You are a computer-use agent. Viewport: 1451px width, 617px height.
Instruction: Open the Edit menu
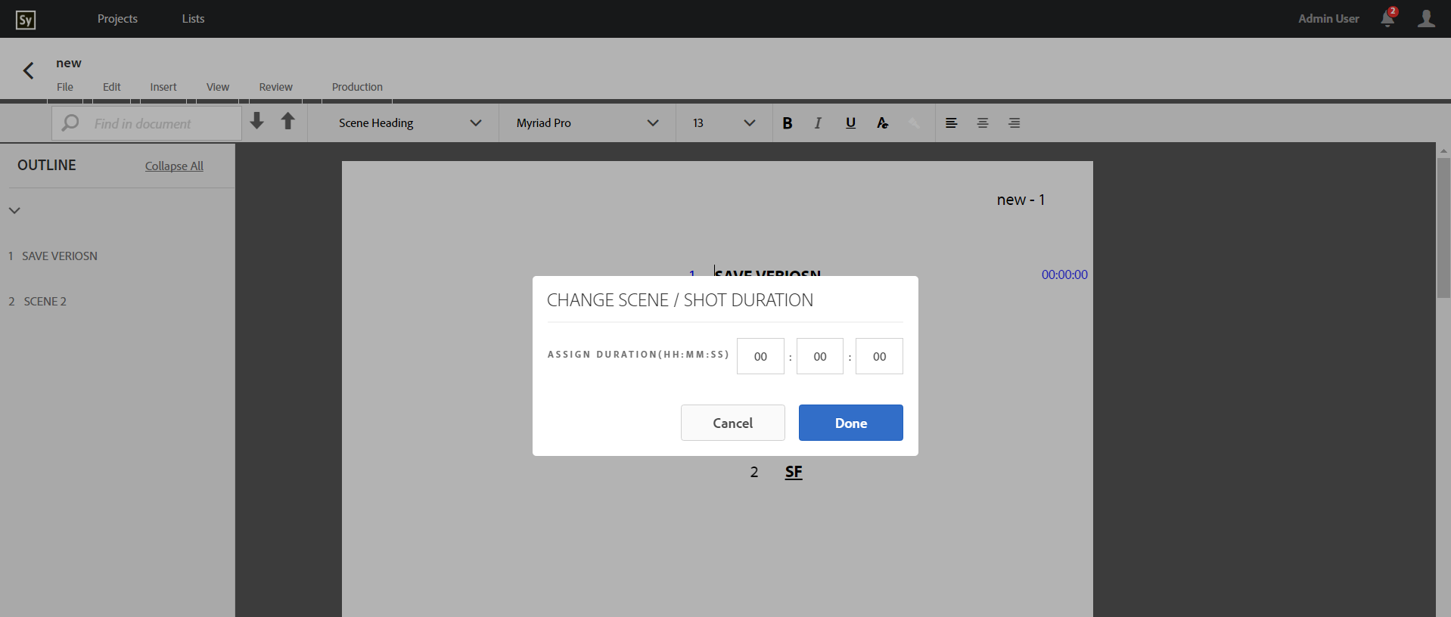(112, 87)
